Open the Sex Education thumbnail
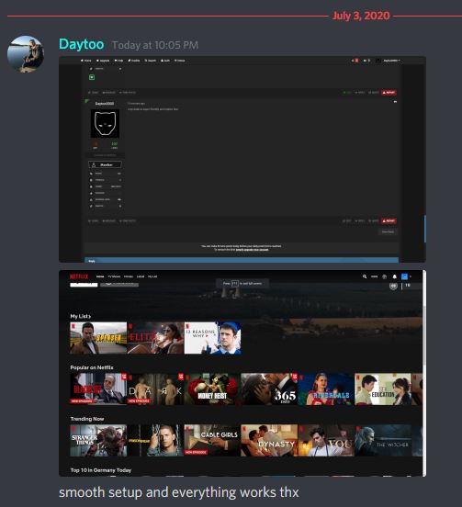 click(x=383, y=389)
